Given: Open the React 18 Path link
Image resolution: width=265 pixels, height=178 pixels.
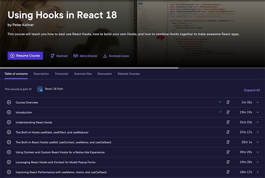Looking at the screenshot, I should [54, 89].
